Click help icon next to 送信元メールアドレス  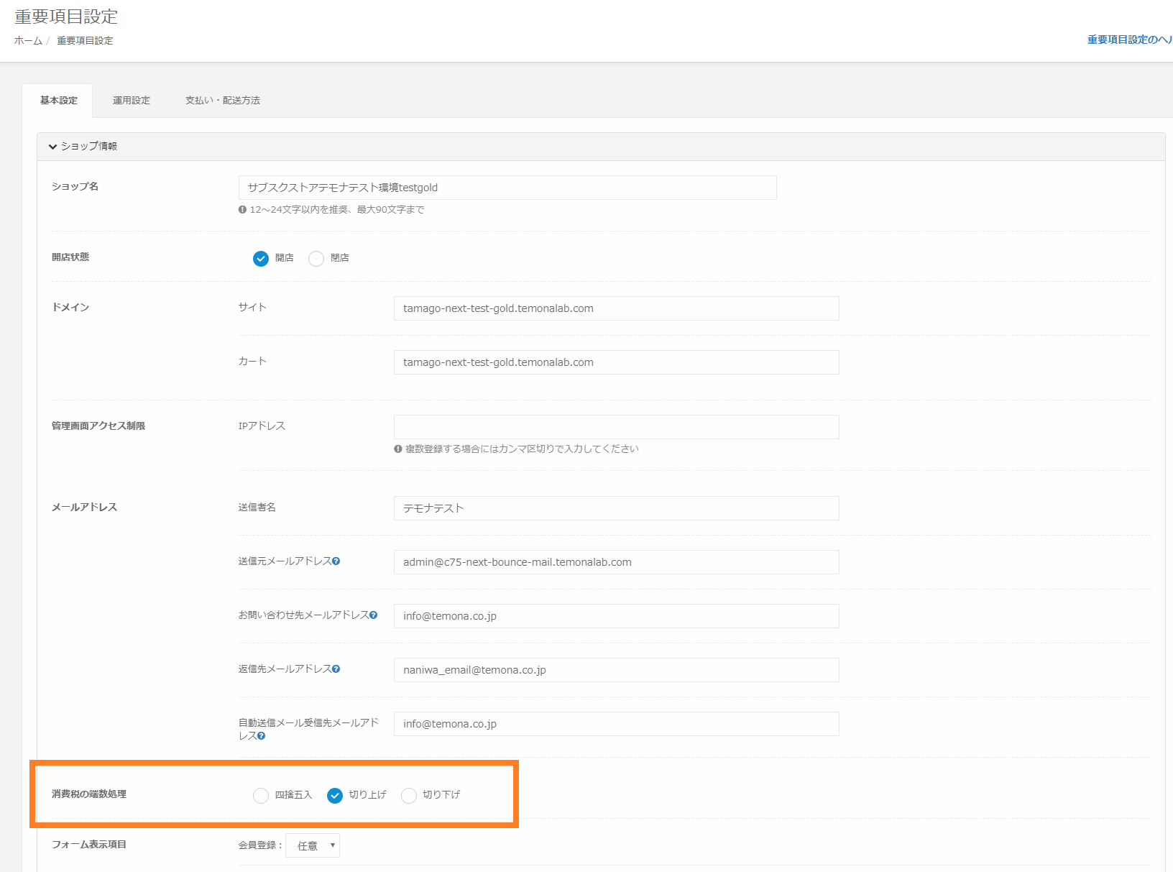point(336,561)
